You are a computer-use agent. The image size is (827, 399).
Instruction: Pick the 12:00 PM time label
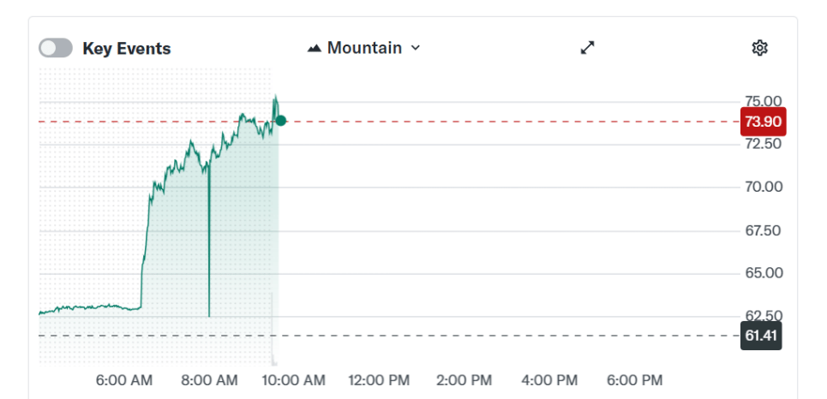[x=379, y=380]
